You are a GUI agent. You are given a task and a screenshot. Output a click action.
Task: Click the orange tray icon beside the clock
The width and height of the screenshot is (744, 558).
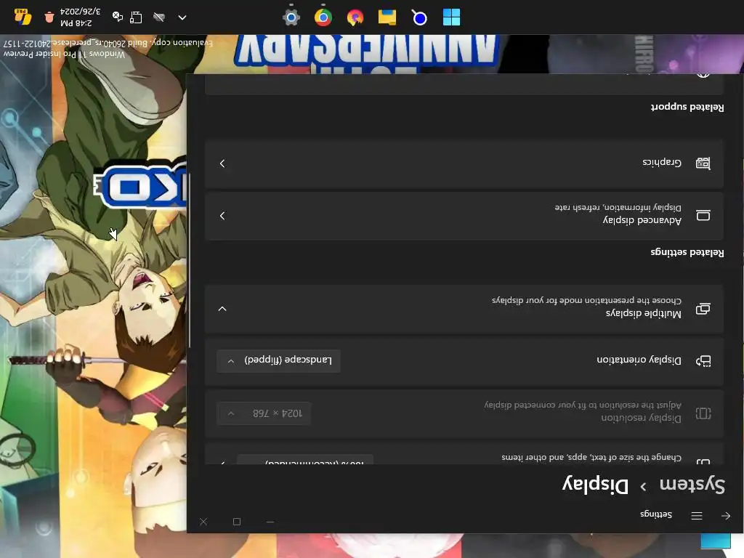(49, 17)
